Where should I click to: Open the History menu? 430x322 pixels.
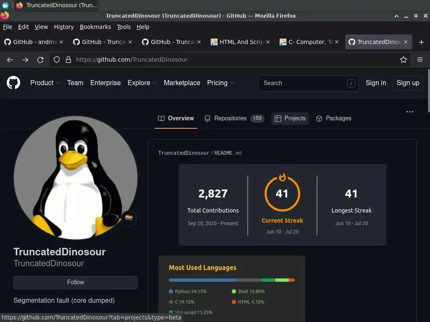pos(64,27)
